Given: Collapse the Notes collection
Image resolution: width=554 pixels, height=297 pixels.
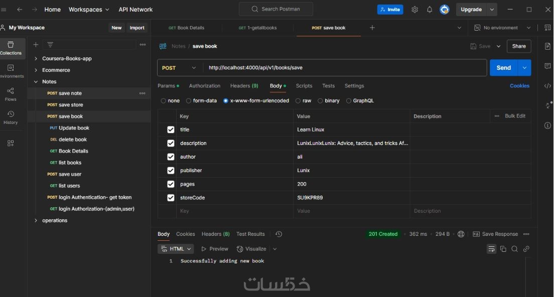Looking at the screenshot, I should tap(36, 82).
